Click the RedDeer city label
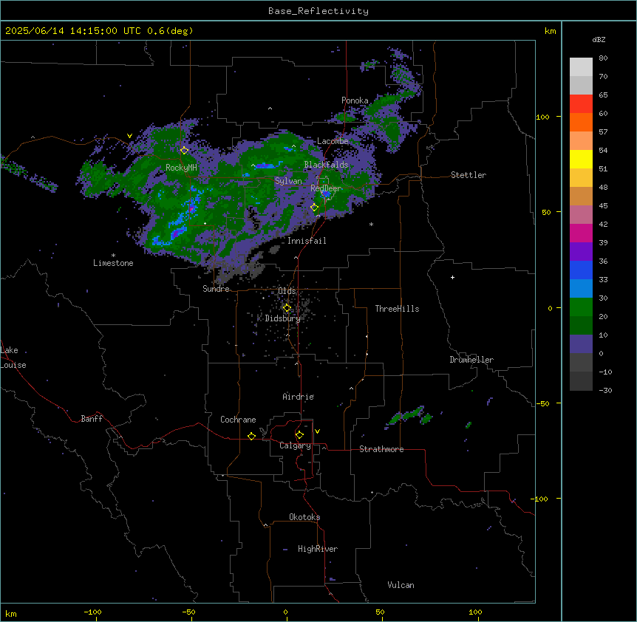This screenshot has height=622, width=637. [x=326, y=188]
